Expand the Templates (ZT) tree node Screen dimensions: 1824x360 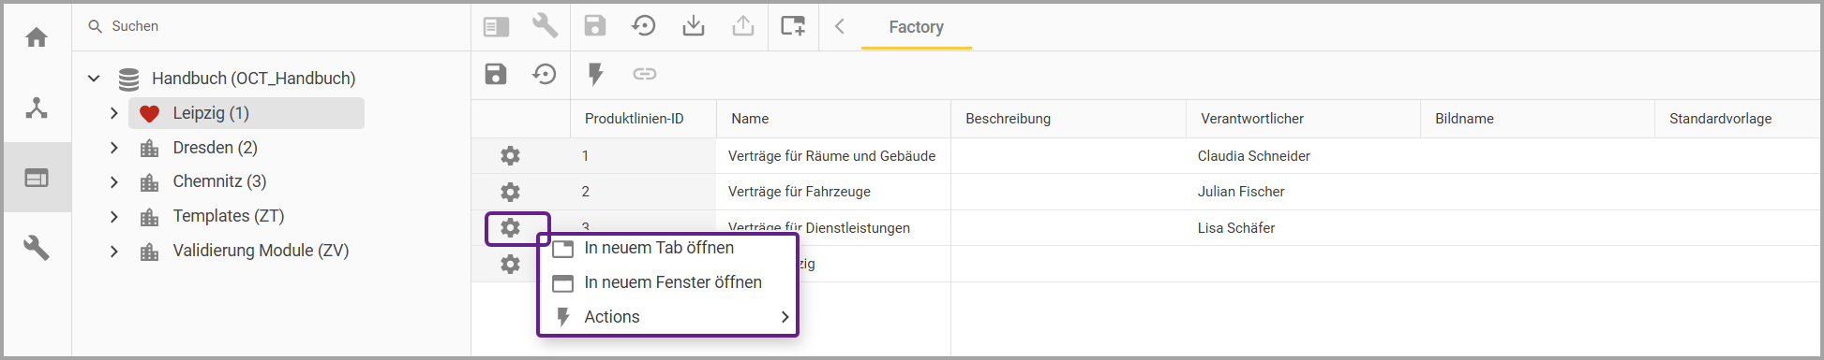[x=113, y=216]
